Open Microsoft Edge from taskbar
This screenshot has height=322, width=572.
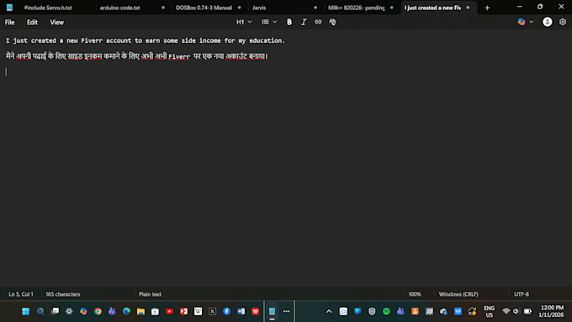click(x=126, y=311)
